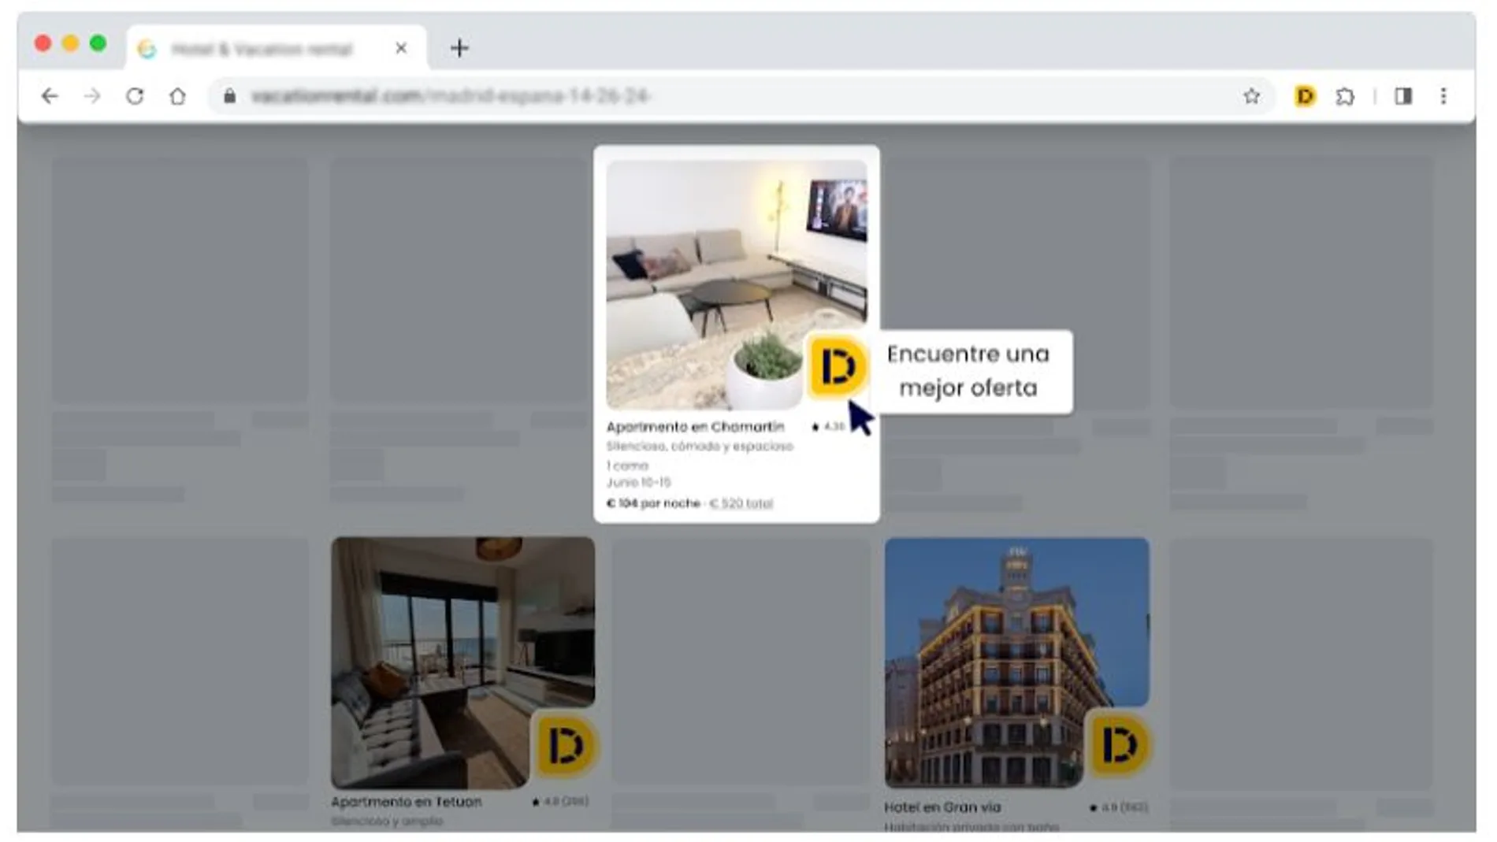
Task: Open the 'Apartmento en Tetuan' listing title
Action: click(406, 802)
